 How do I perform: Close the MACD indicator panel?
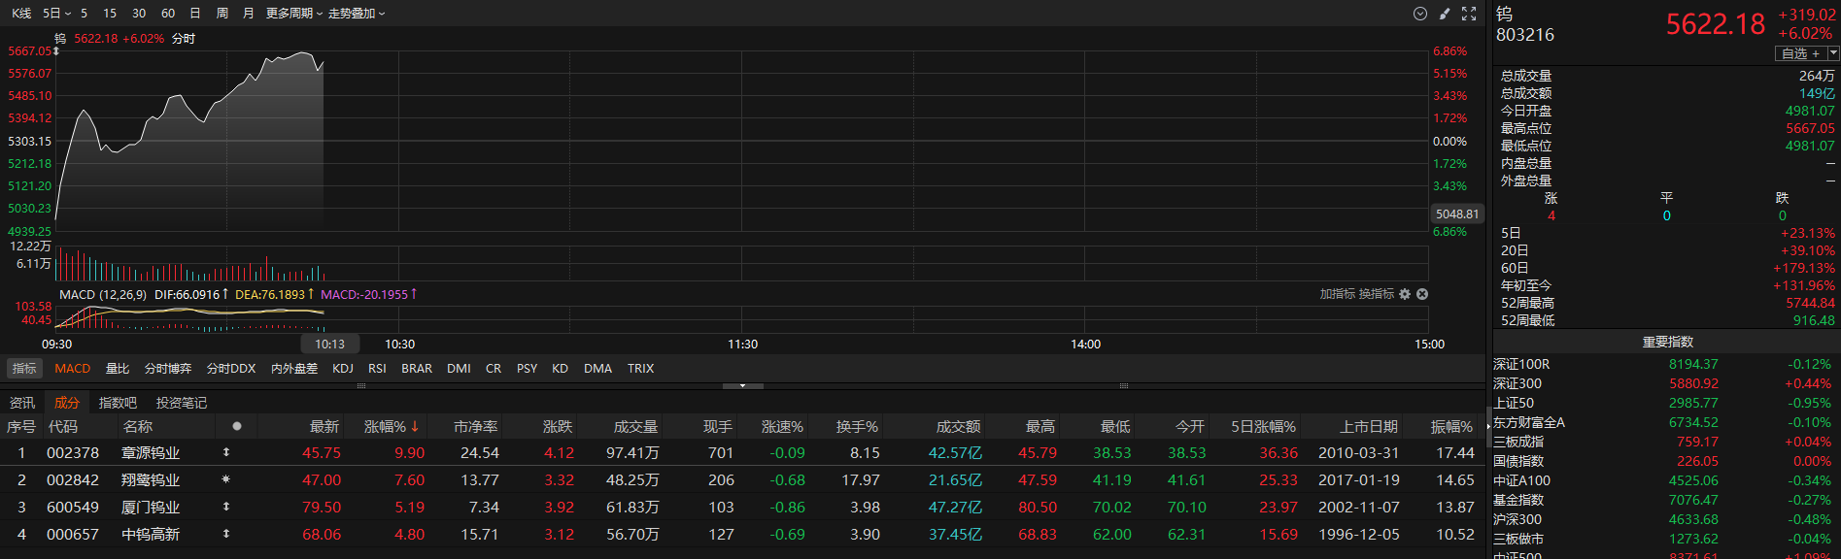pos(1422,294)
